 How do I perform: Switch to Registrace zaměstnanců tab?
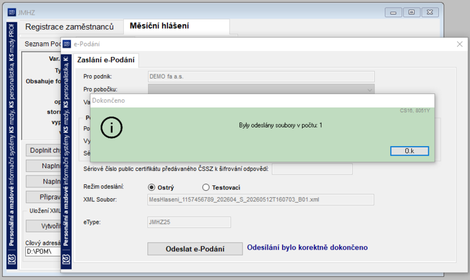[69, 26]
